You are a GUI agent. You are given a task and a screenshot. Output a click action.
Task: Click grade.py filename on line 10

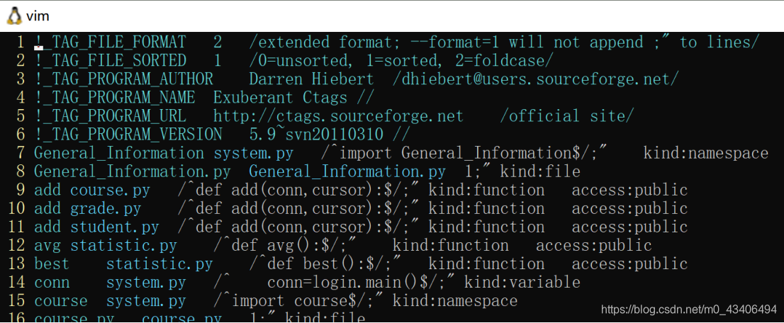pos(106,208)
